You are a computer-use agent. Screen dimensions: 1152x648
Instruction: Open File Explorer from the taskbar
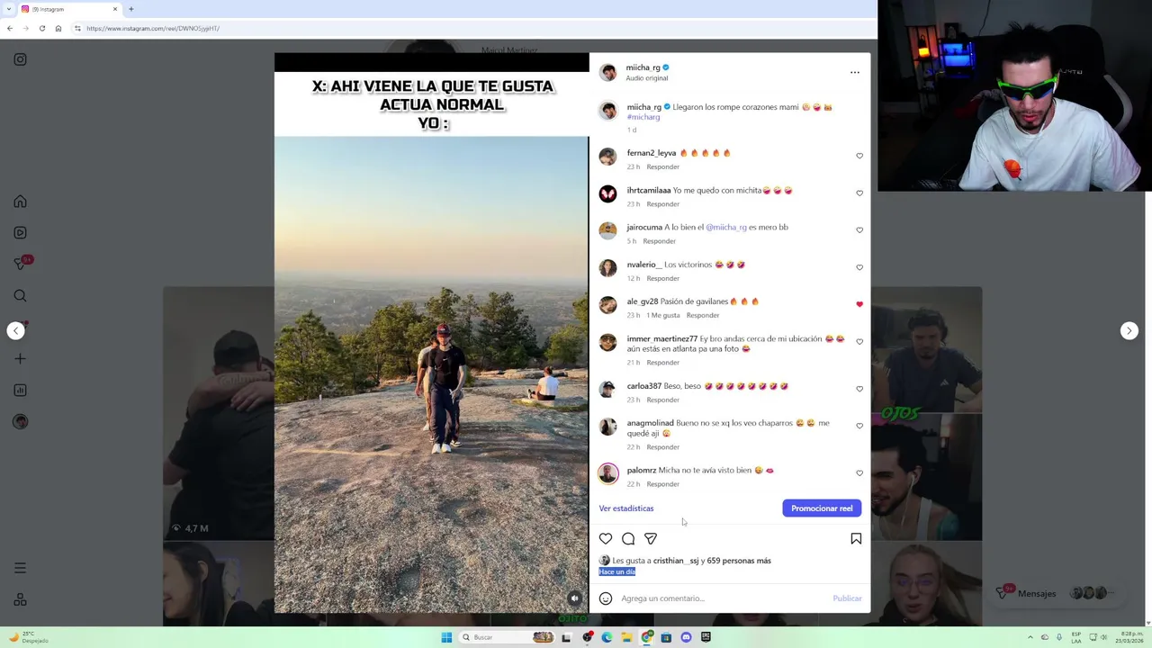point(626,637)
